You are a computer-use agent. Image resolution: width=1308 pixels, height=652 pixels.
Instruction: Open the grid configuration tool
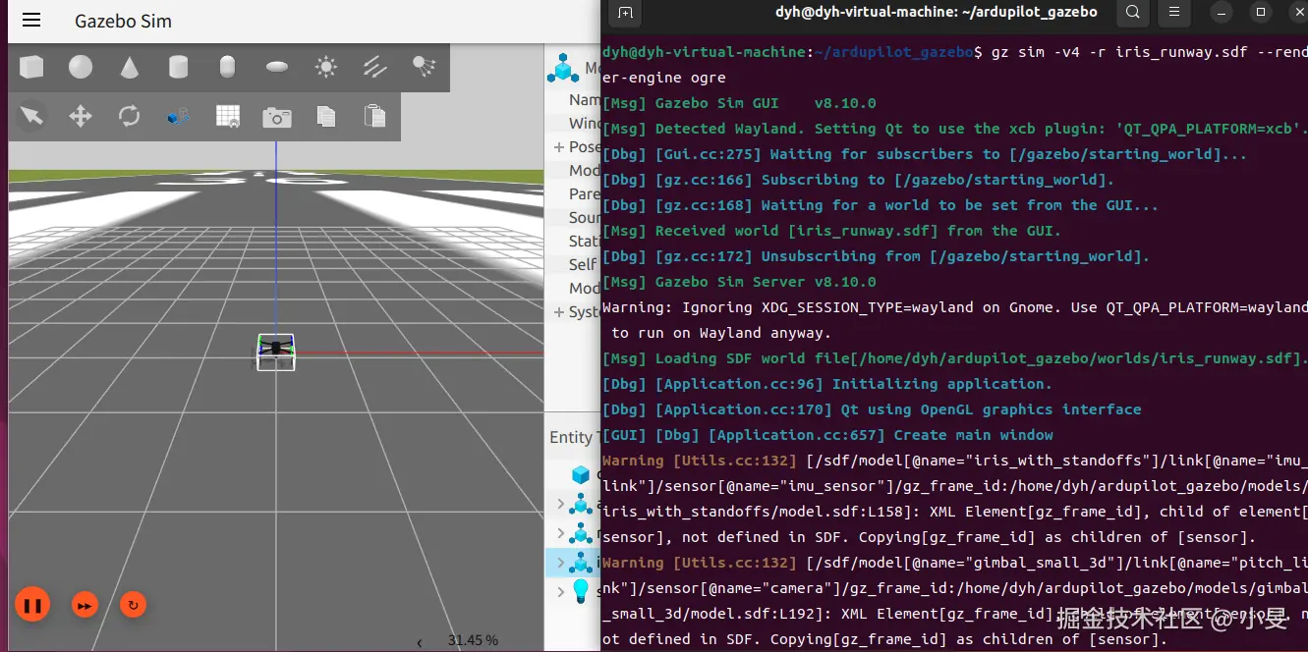[x=228, y=117]
